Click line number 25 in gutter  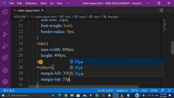point(21,50)
